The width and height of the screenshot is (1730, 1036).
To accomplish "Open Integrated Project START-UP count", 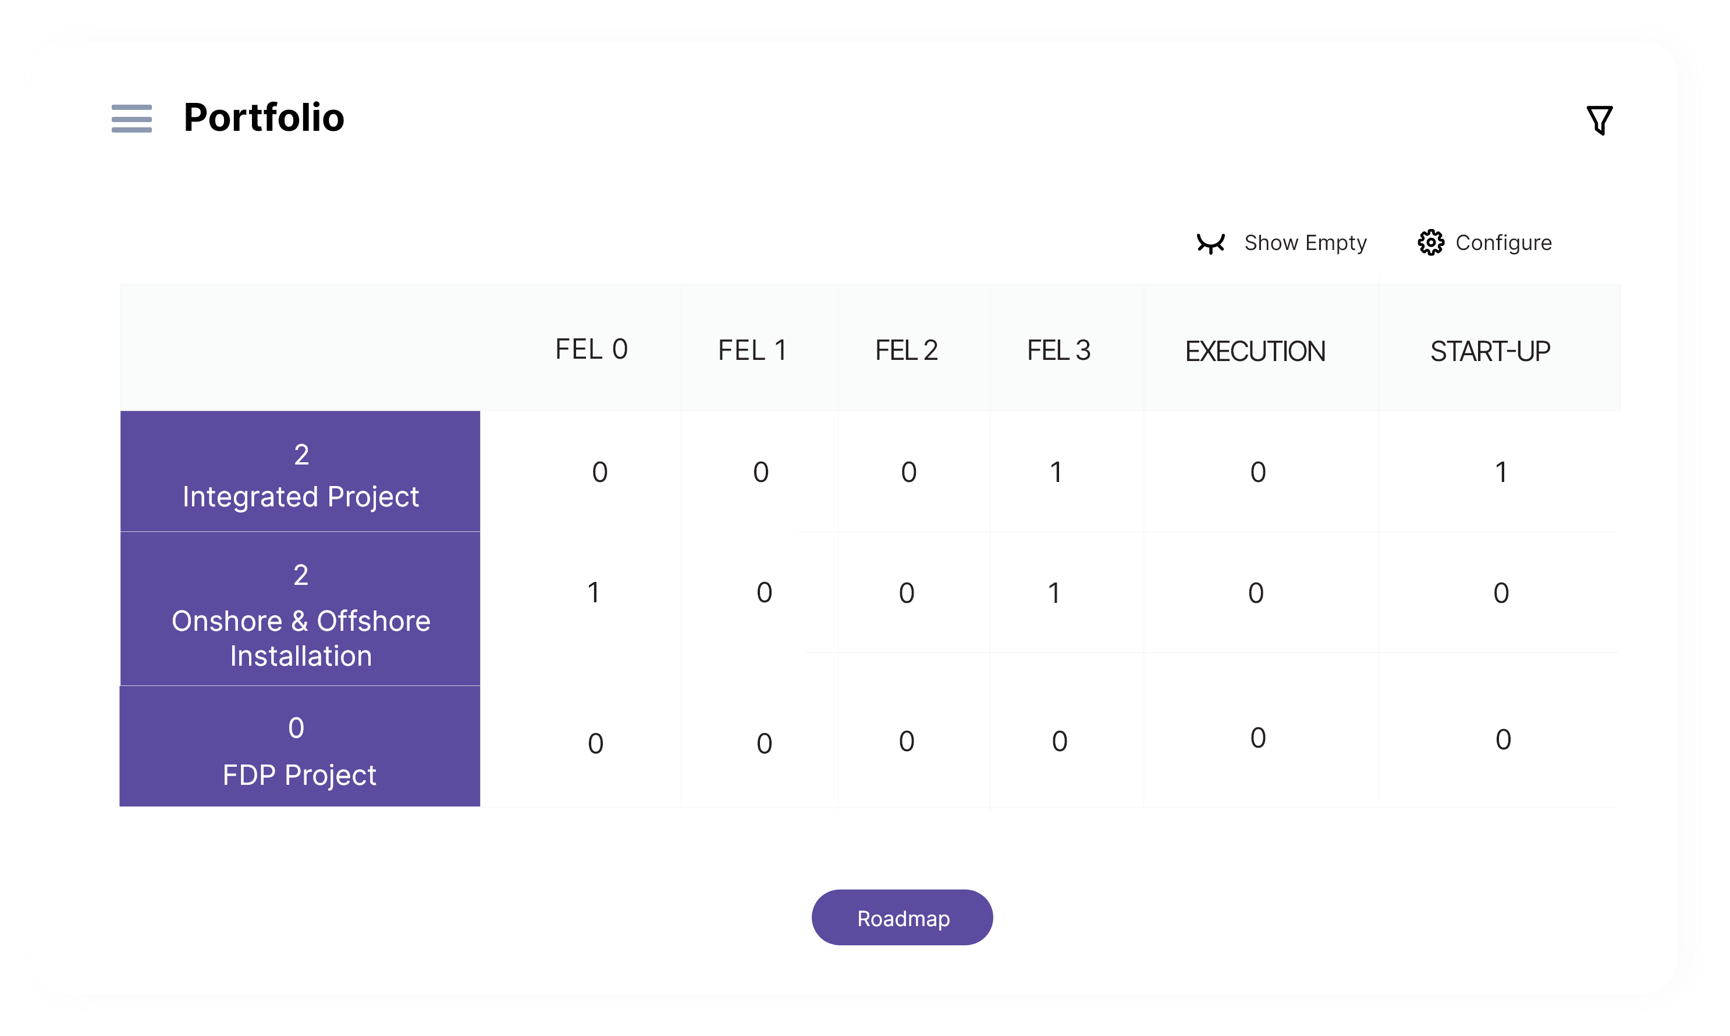I will (x=1500, y=473).
